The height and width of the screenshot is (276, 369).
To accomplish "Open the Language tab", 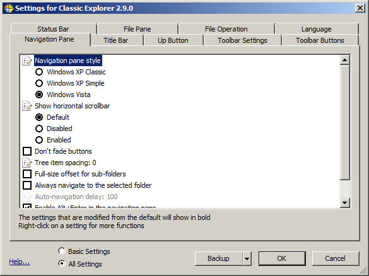I will coord(317,29).
